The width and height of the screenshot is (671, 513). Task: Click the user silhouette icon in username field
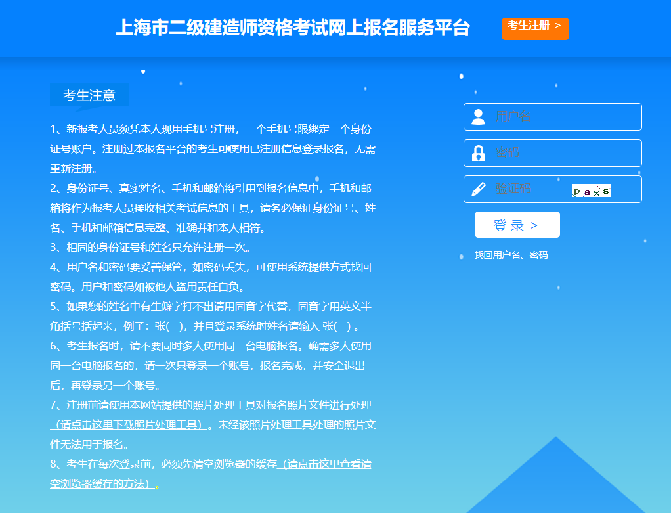click(479, 117)
